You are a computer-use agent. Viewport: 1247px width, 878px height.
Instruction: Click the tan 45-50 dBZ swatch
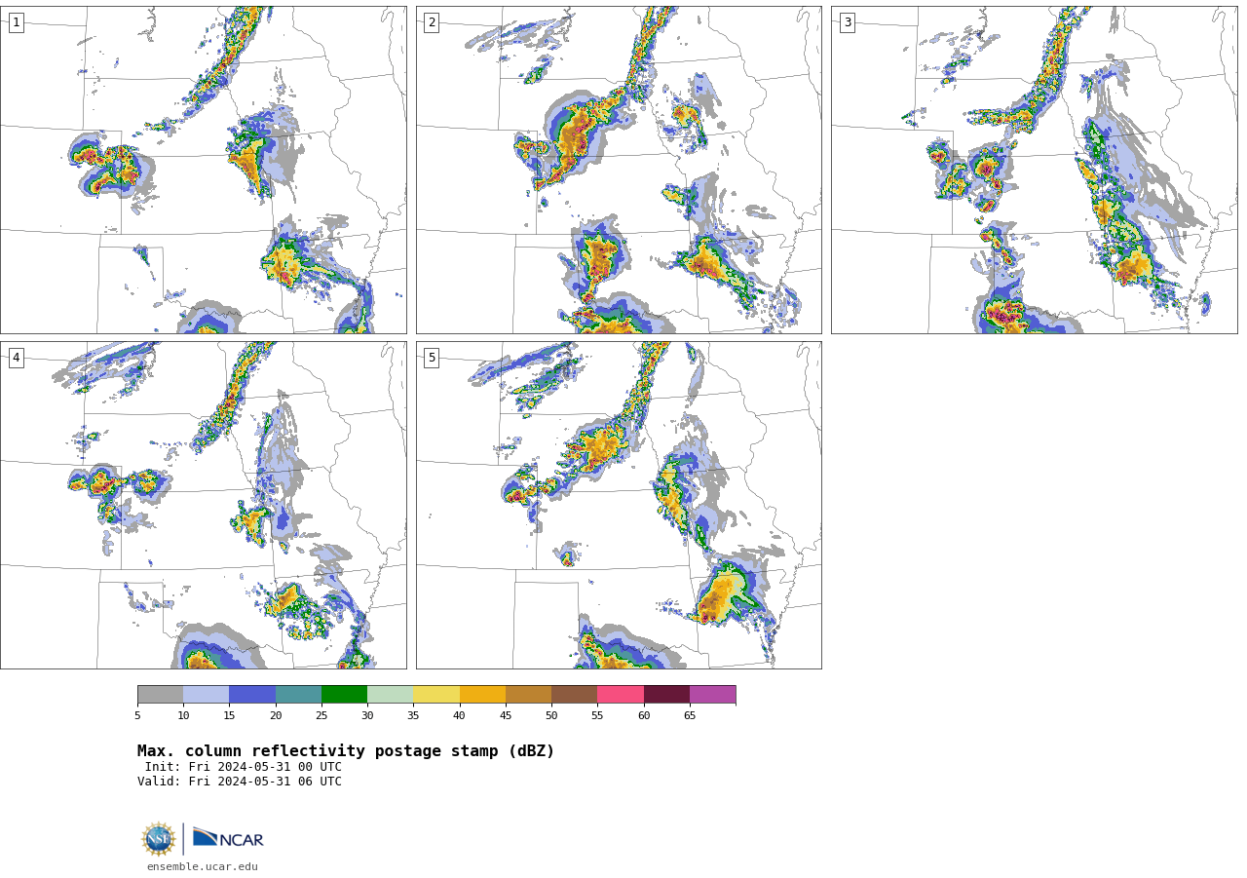coord(528,695)
